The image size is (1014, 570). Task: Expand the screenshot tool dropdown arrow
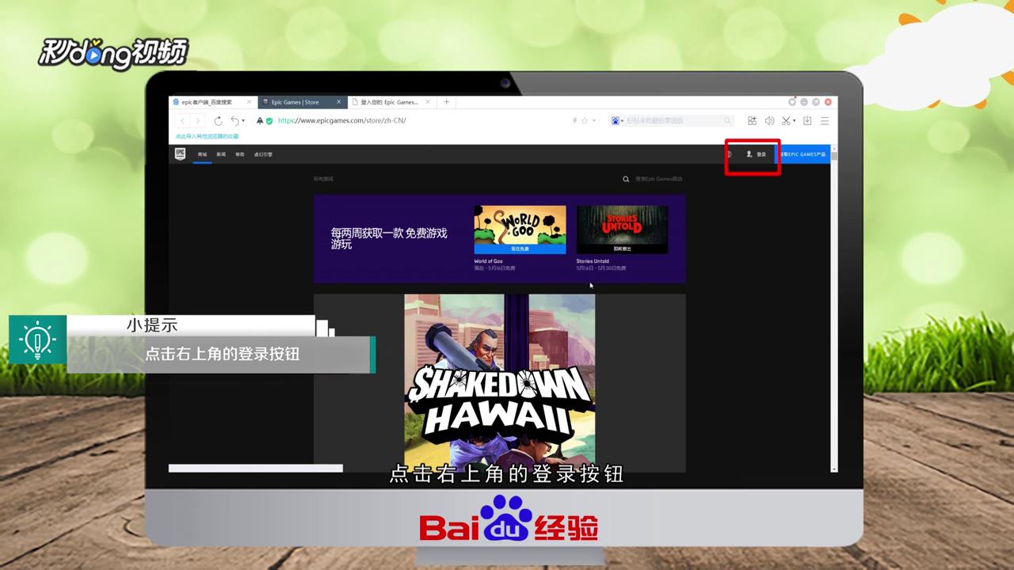pos(794,121)
